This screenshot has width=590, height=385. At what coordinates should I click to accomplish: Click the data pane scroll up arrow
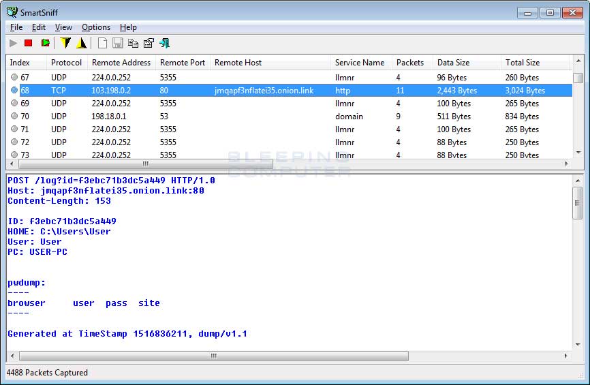(x=577, y=181)
